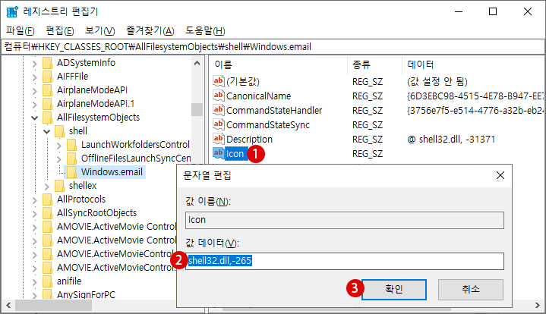Click the registry path address bar
This screenshot has height=314, width=546.
[273, 46]
